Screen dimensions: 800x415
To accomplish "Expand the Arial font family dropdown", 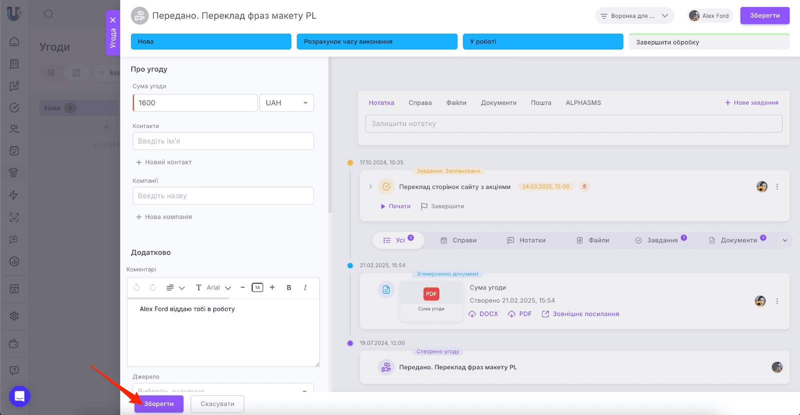I will [x=219, y=287].
